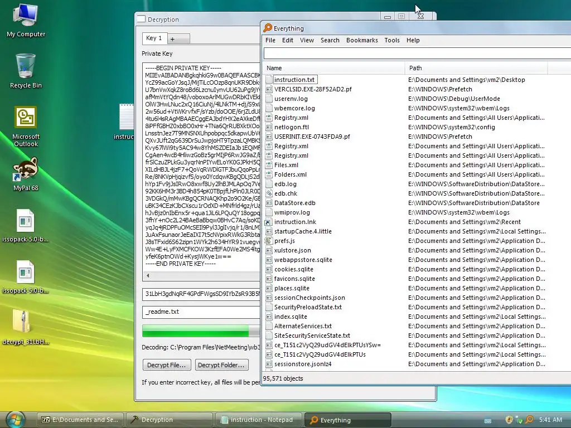Select sessionstore.jsonlz4 in results
Image resolution: width=571 pixels, height=428 pixels.
pyautogui.click(x=303, y=363)
